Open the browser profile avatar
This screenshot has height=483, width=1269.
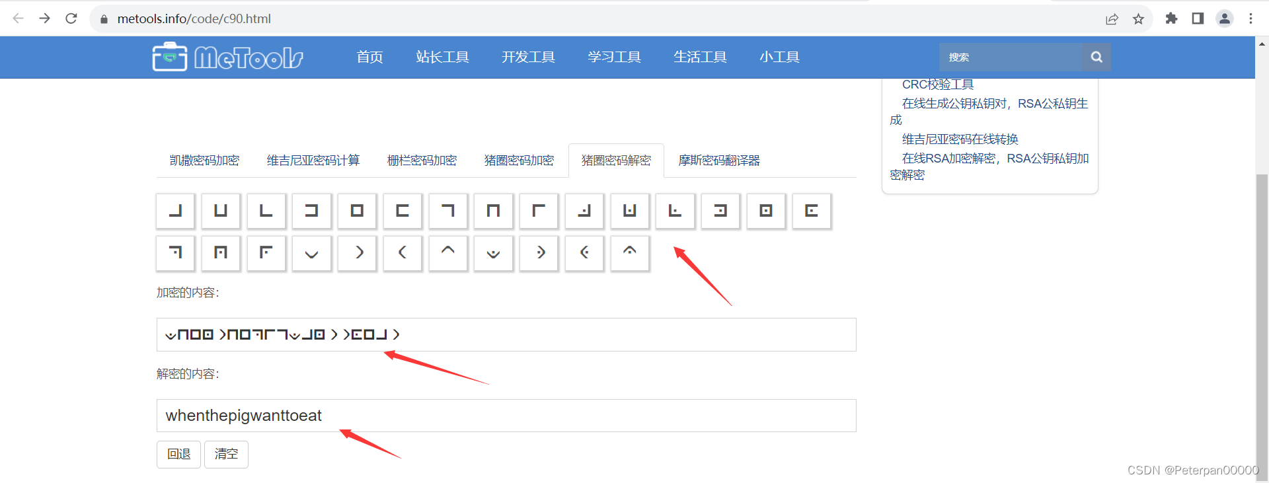[x=1224, y=19]
